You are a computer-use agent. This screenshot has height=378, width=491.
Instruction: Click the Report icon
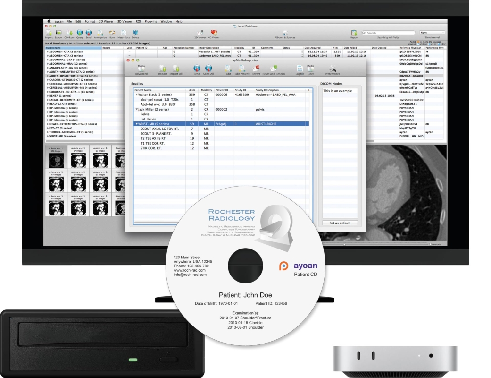(x=354, y=33)
